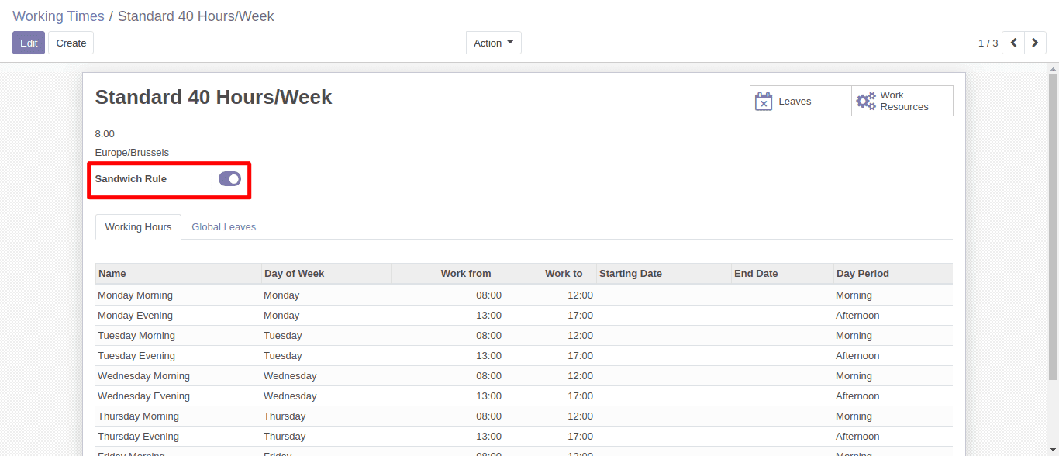Screen dimensions: 1059x456
Task: Select the Thursday Evening row name
Action: [x=138, y=437]
